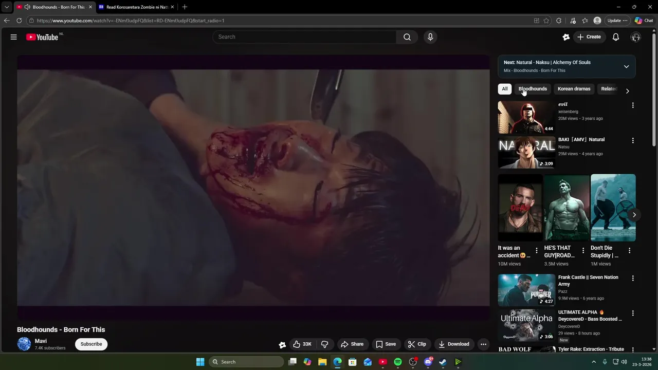Open the 'BAKI [AMV] Natural' thumbnail

tap(526, 152)
